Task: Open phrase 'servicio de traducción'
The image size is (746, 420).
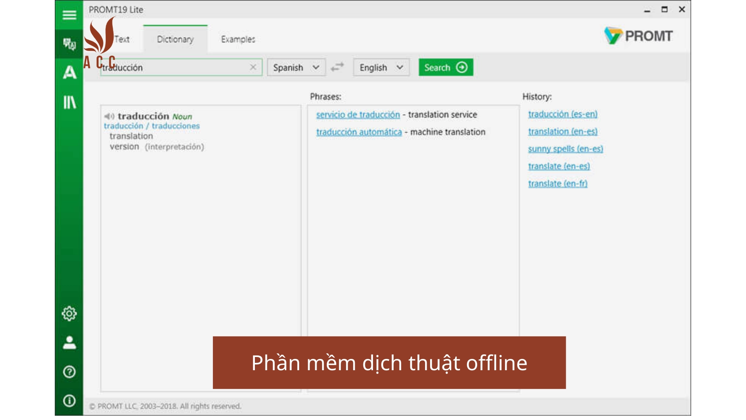Action: 358,115
